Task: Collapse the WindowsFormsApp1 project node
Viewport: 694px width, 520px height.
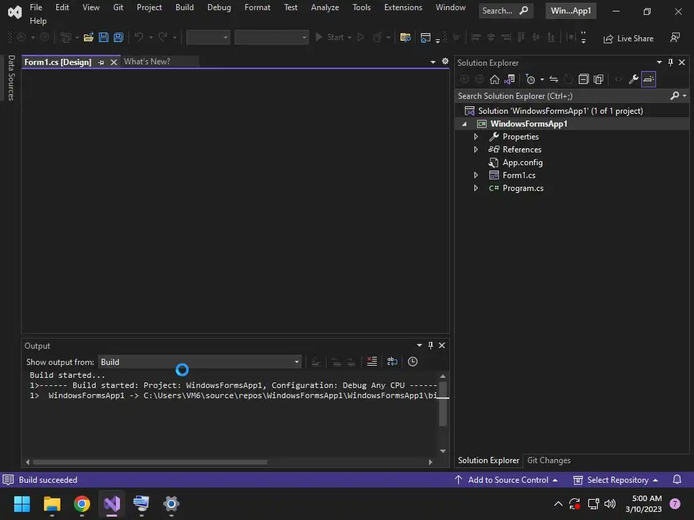Action: (464, 125)
